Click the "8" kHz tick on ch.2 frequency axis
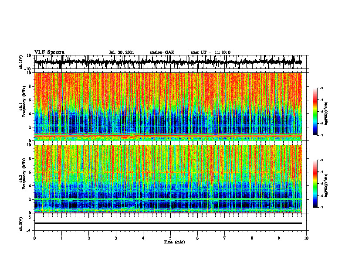The width and height of the screenshot is (345, 267). pos(30,159)
